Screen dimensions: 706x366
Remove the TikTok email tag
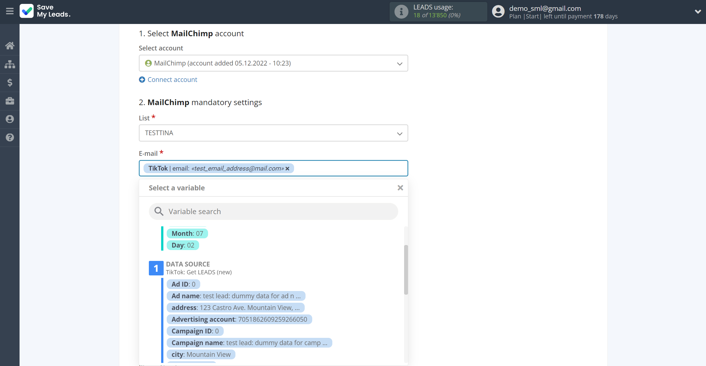(x=287, y=169)
